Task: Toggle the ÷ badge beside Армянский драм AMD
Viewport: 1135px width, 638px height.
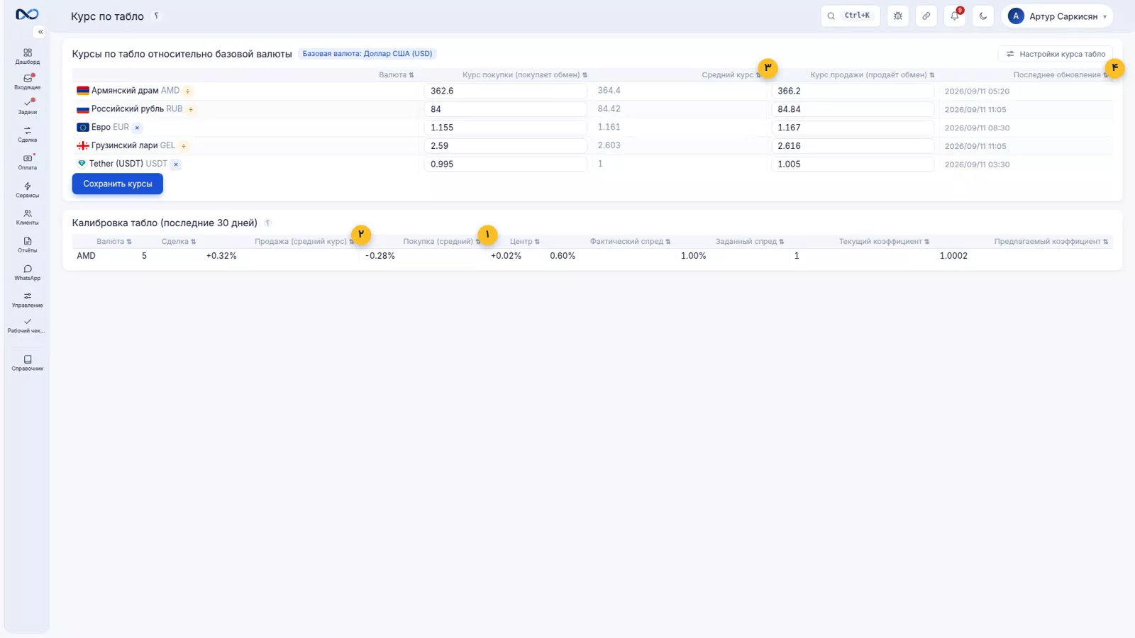Action: (187, 91)
